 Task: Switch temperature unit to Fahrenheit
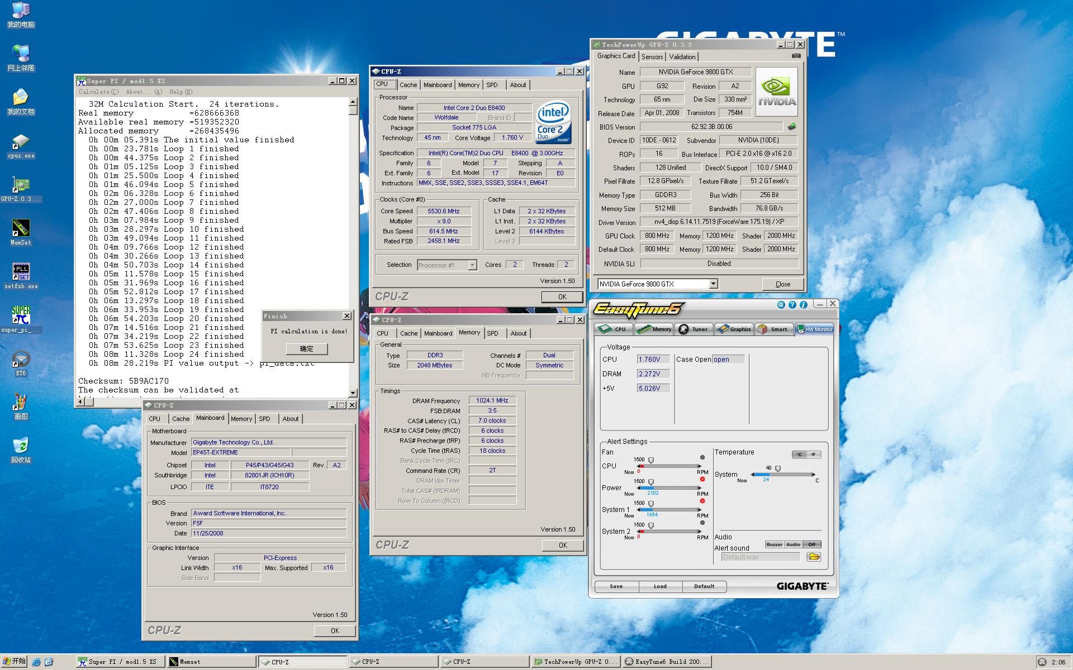point(814,454)
